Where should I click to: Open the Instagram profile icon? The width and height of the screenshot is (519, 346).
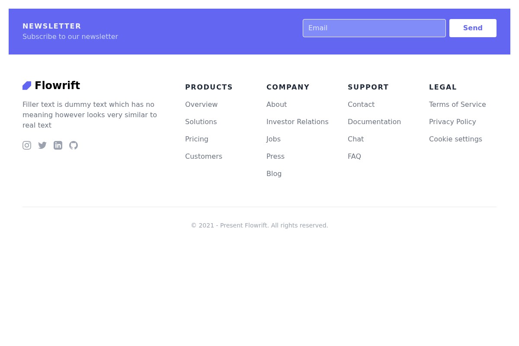click(x=27, y=145)
